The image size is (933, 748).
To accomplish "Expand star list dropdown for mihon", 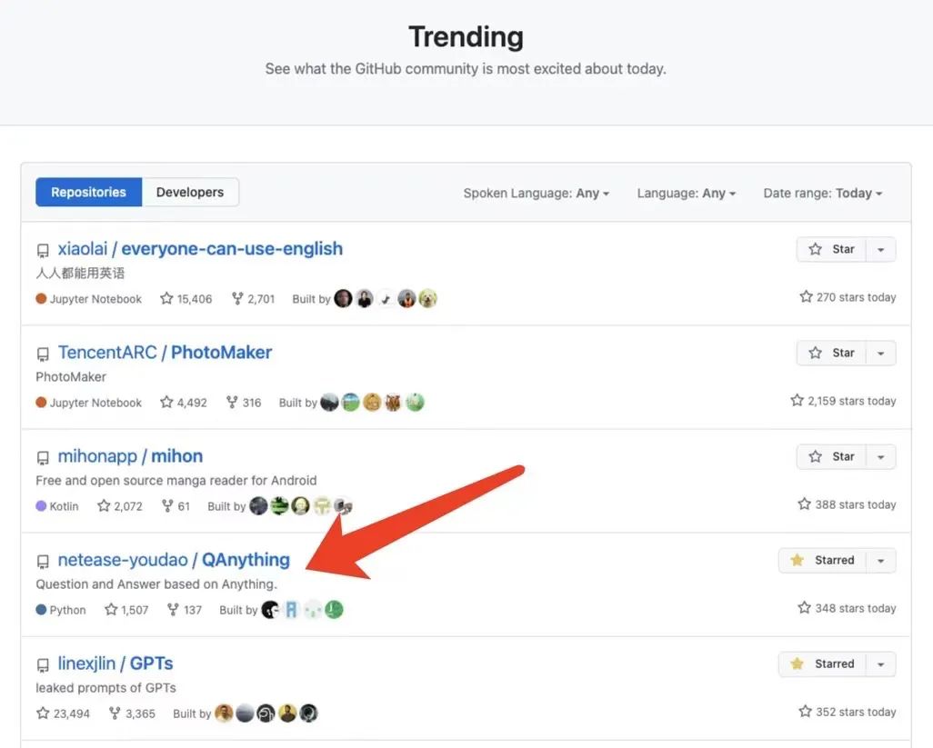I will 881,456.
